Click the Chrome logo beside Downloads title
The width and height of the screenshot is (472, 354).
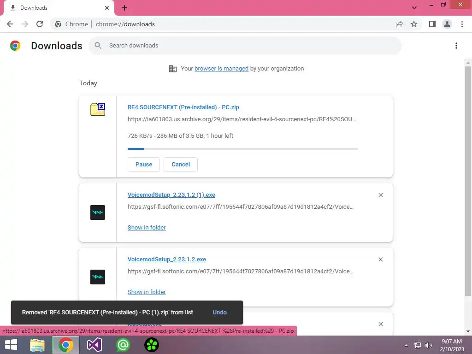point(15,46)
